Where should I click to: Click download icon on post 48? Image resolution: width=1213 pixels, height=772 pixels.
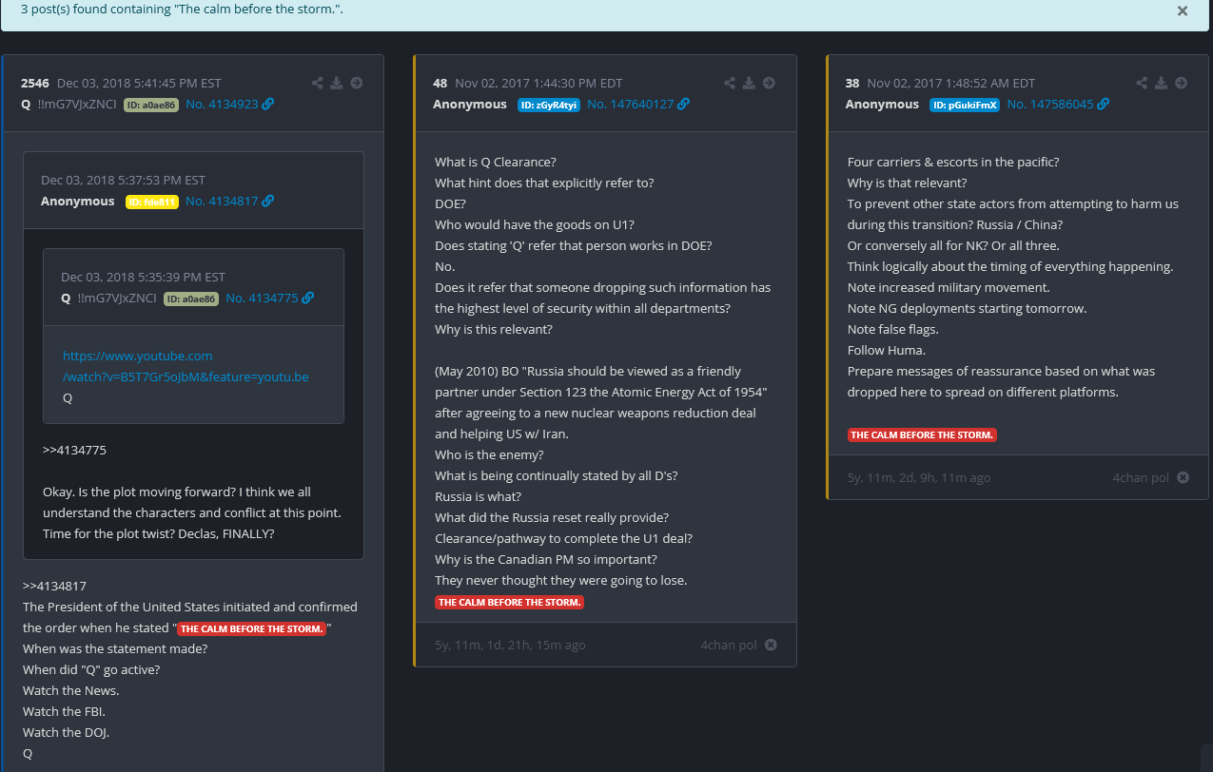click(749, 83)
